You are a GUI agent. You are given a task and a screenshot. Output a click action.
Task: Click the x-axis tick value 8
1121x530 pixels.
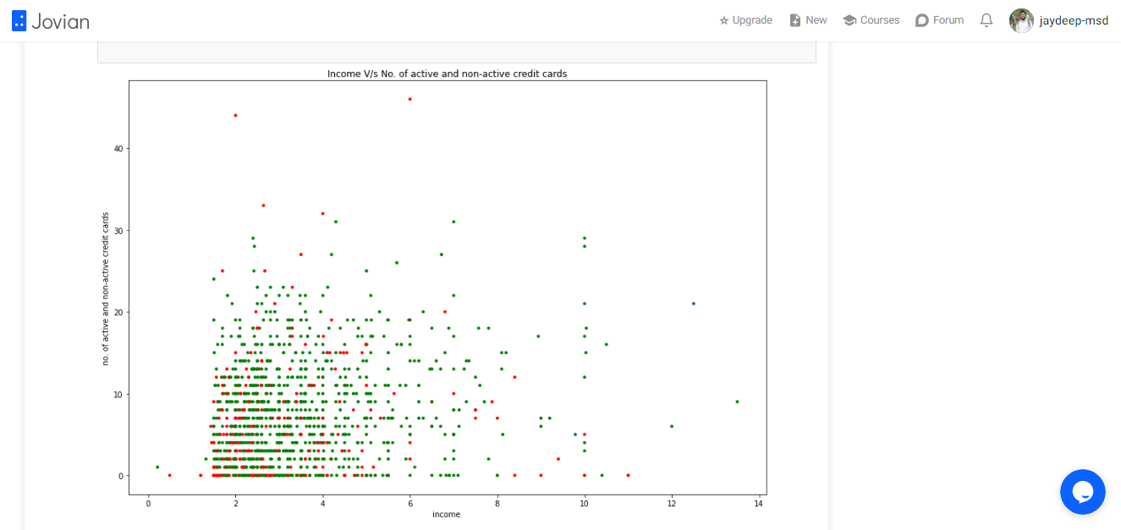point(497,504)
